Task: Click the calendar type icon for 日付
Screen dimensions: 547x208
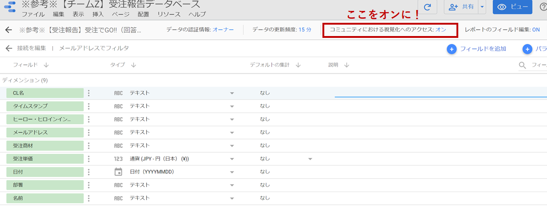Action: click(x=118, y=172)
